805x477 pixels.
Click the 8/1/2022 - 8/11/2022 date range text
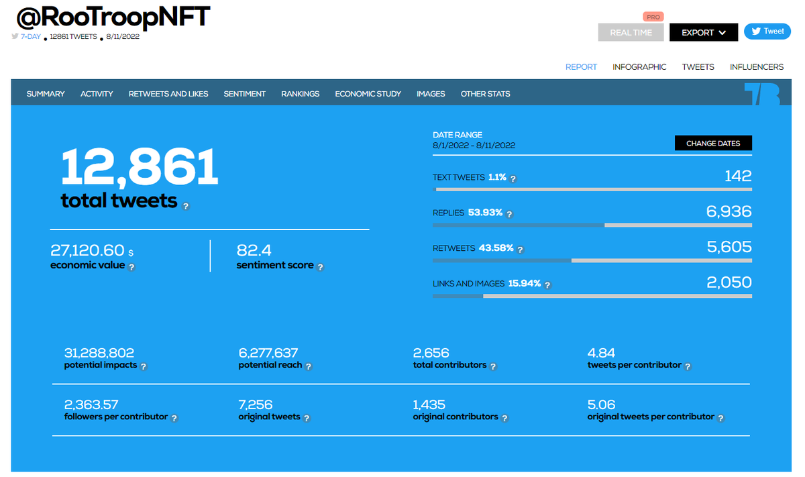[x=474, y=145]
